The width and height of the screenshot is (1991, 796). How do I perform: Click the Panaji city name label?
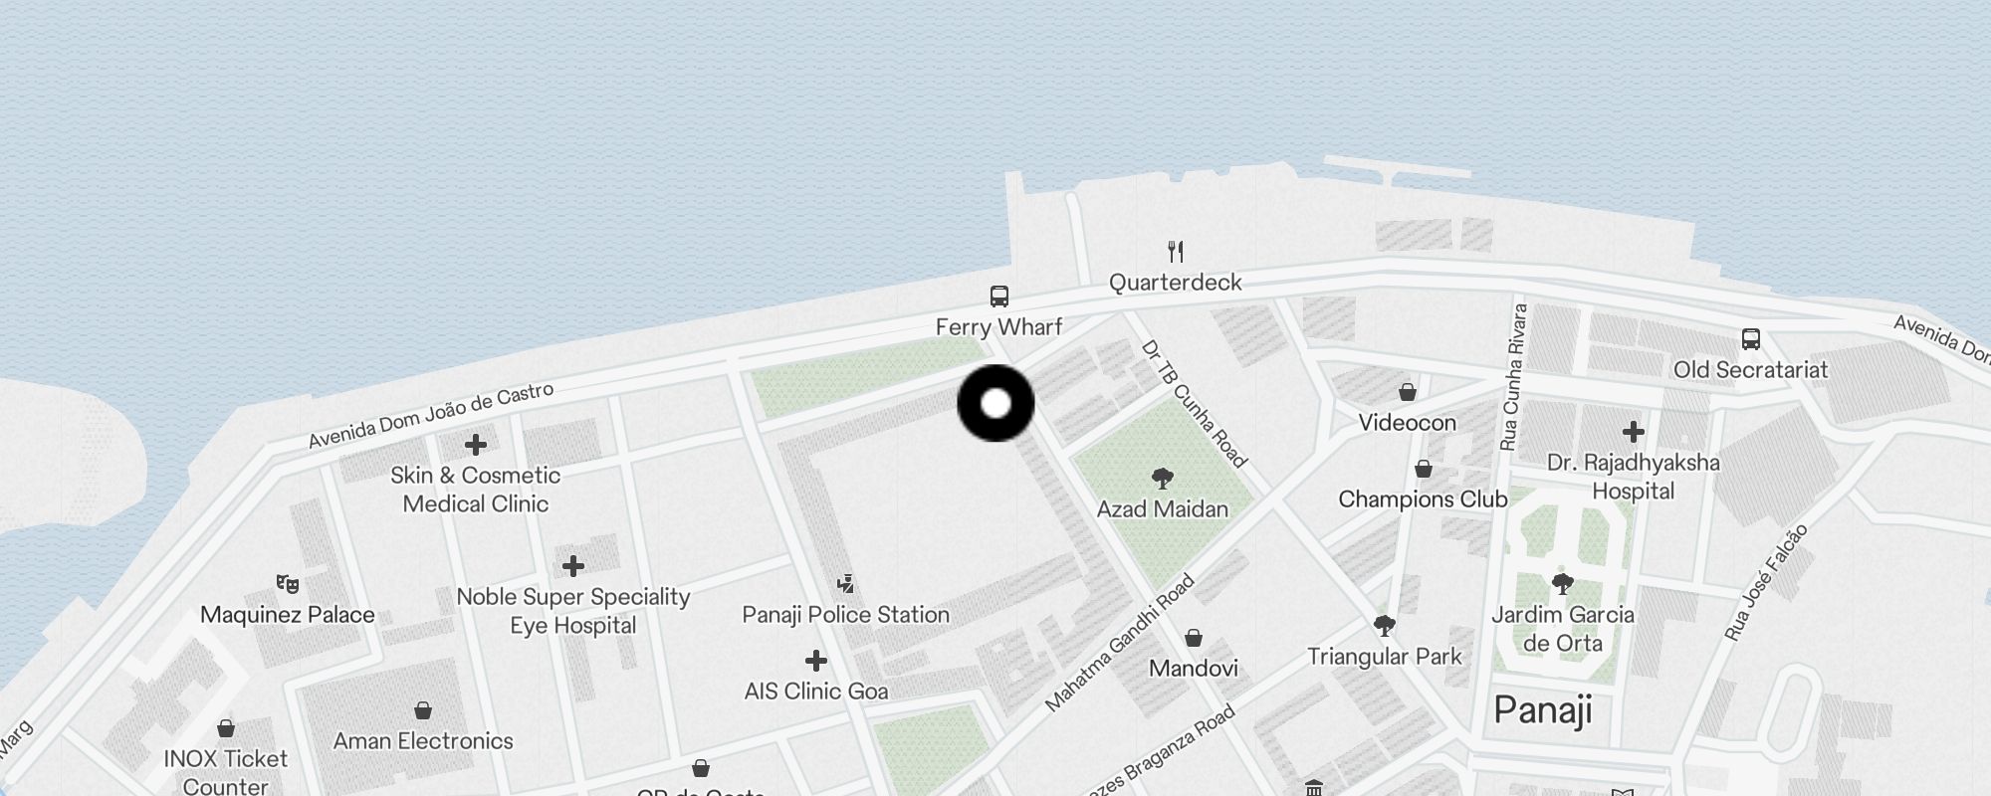1543,710
